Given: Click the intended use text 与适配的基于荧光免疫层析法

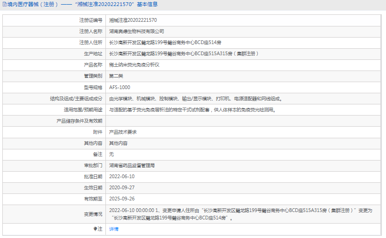Looking at the screenshot, I should (192, 109).
